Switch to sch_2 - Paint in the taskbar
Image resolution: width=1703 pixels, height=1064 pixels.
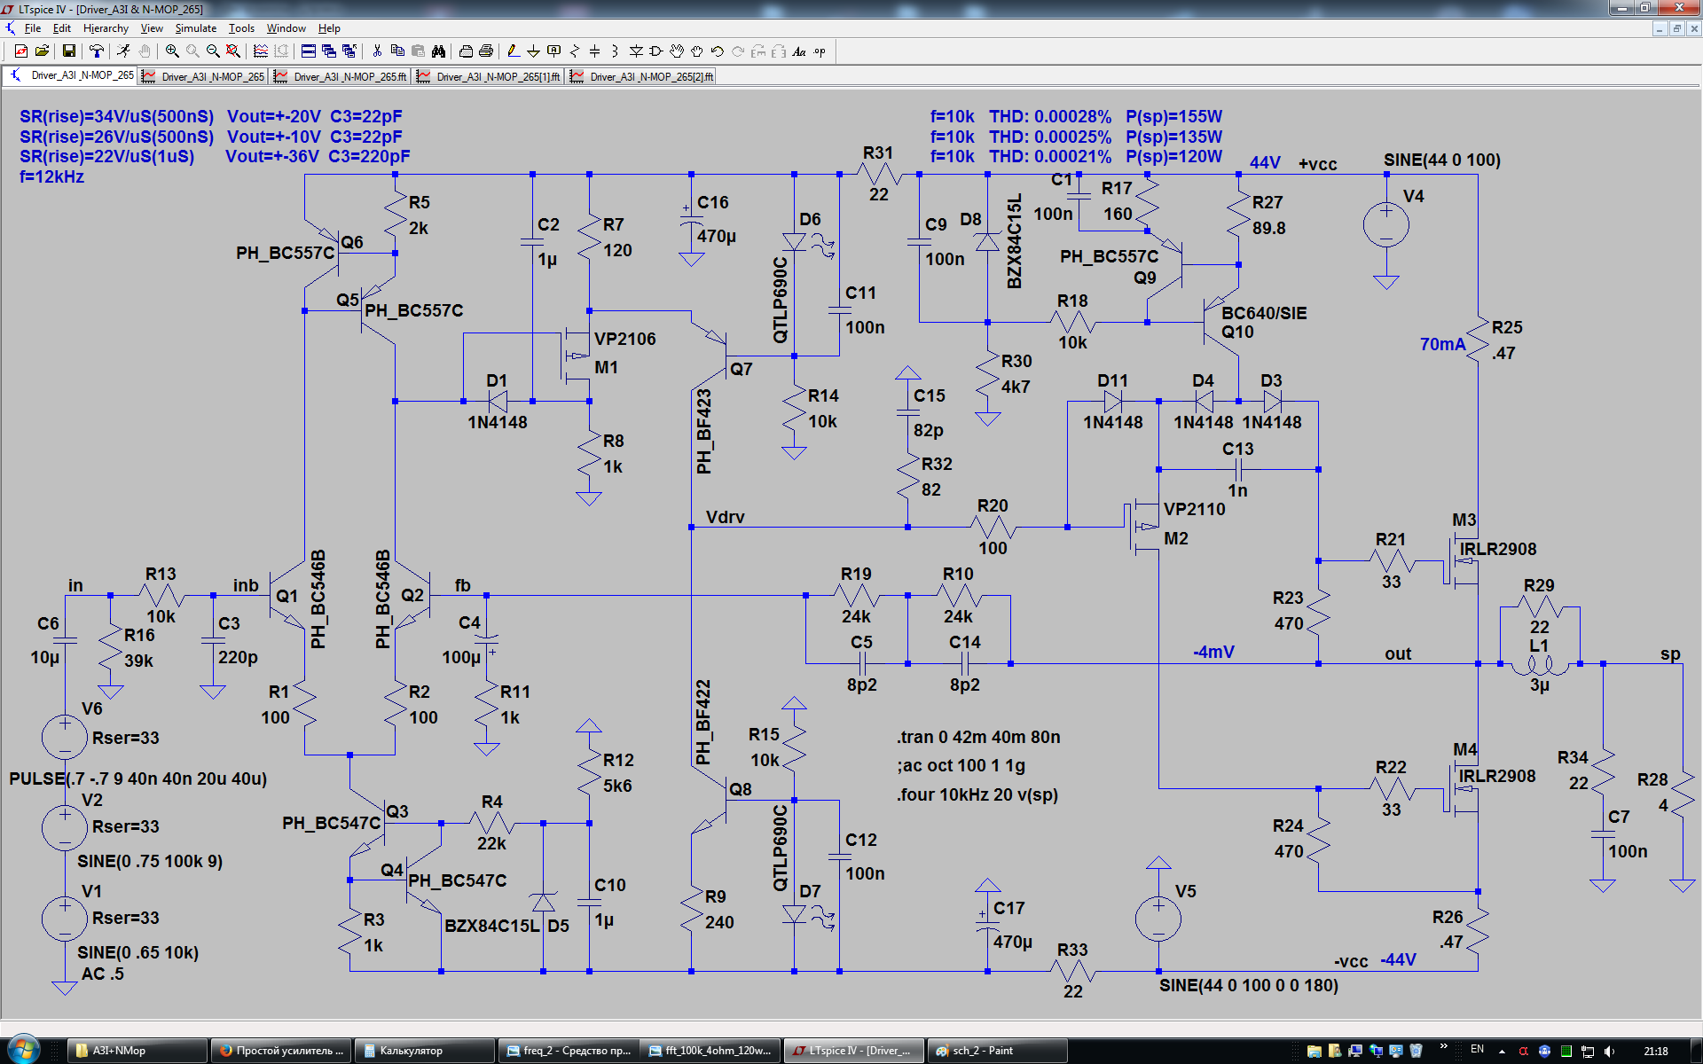[x=997, y=1051]
